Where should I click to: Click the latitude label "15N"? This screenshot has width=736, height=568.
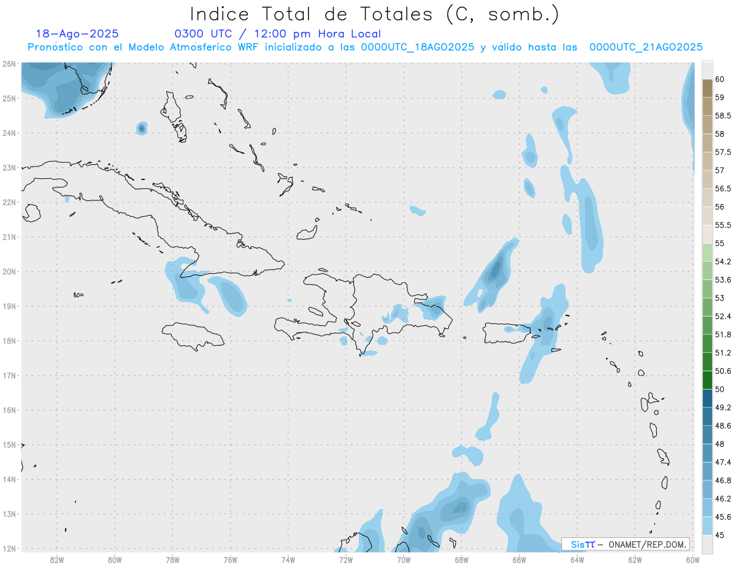[9, 445]
